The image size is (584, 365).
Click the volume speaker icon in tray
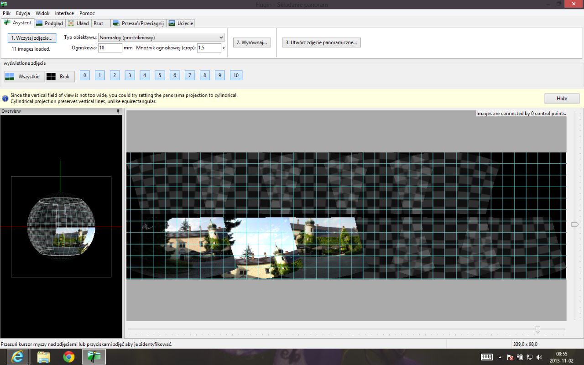[539, 357]
